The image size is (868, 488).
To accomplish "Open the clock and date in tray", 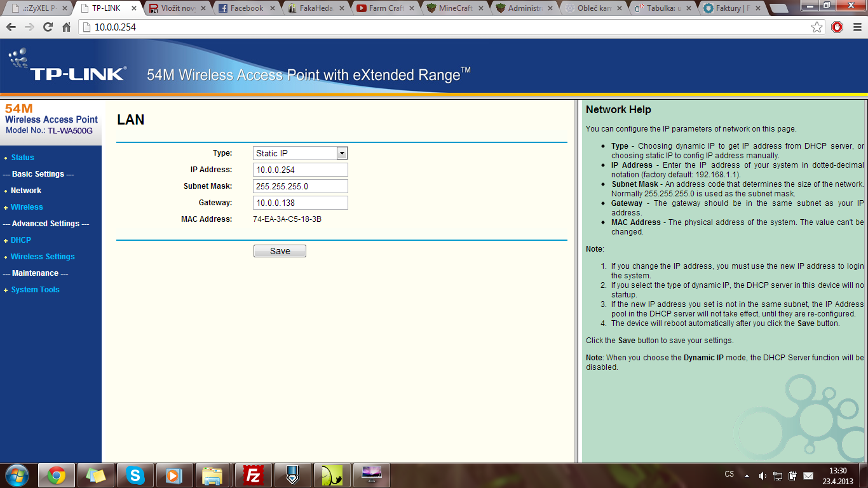I will tap(837, 475).
